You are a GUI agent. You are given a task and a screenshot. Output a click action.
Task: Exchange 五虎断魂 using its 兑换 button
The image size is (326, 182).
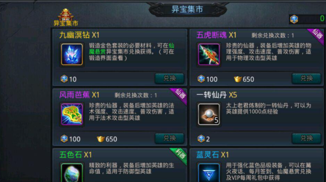pos(306,79)
